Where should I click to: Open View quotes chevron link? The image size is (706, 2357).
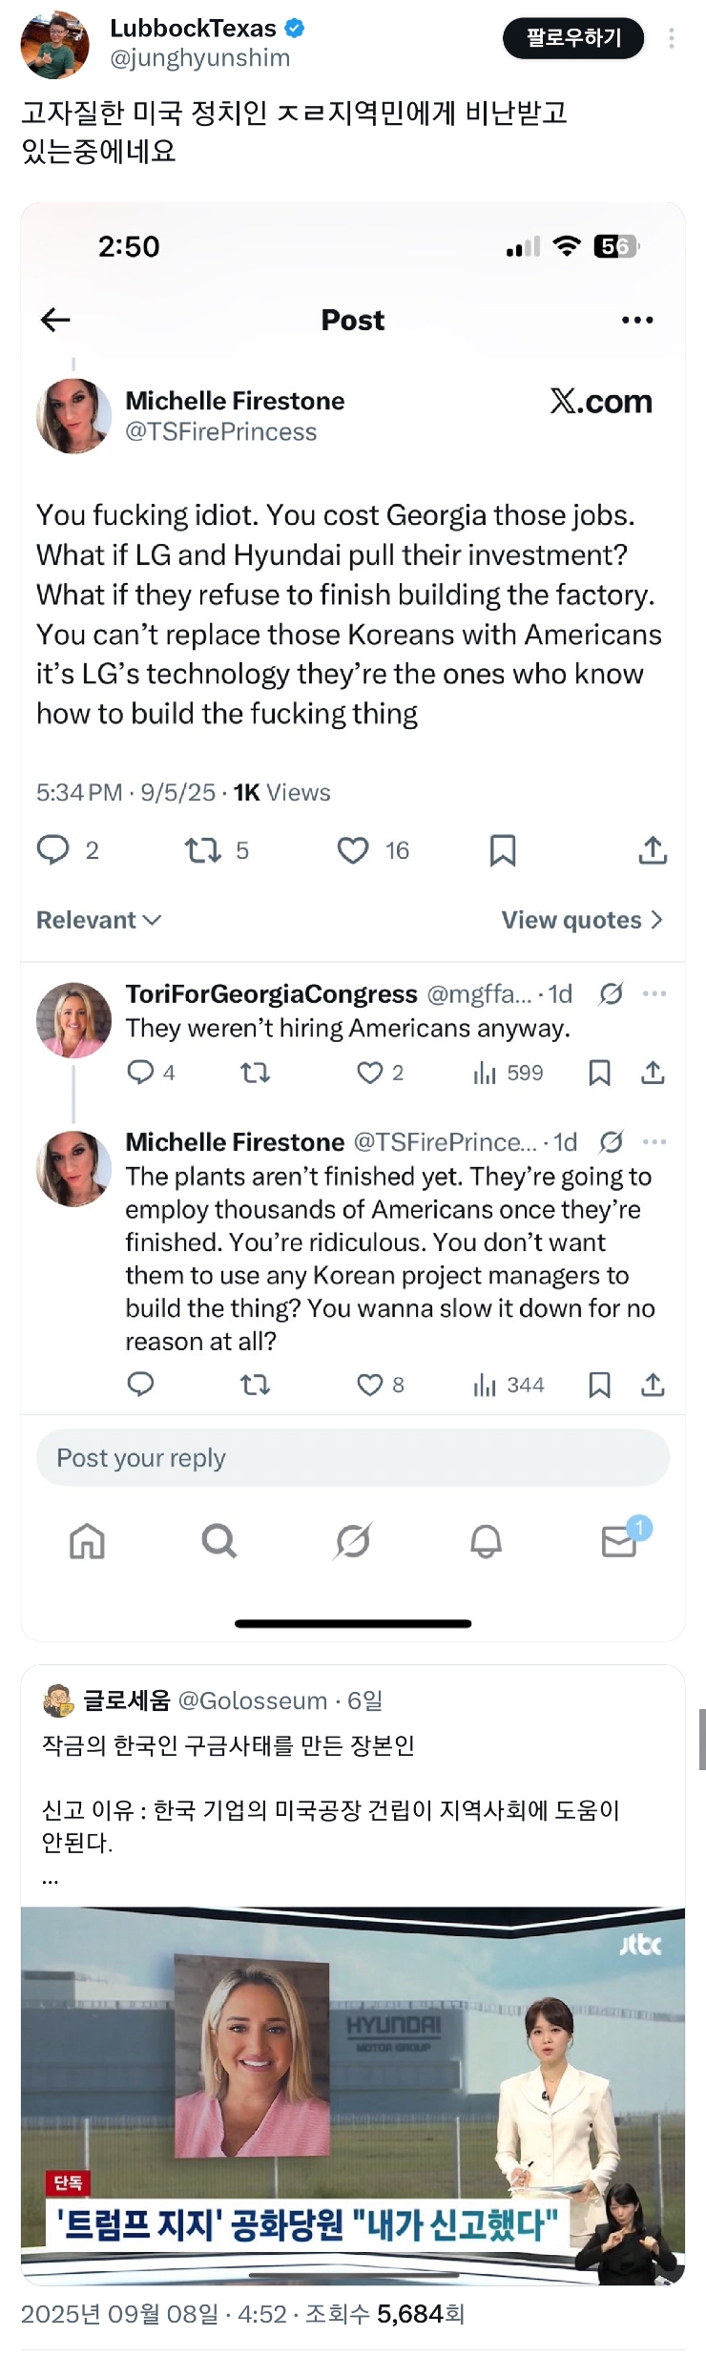point(582,920)
